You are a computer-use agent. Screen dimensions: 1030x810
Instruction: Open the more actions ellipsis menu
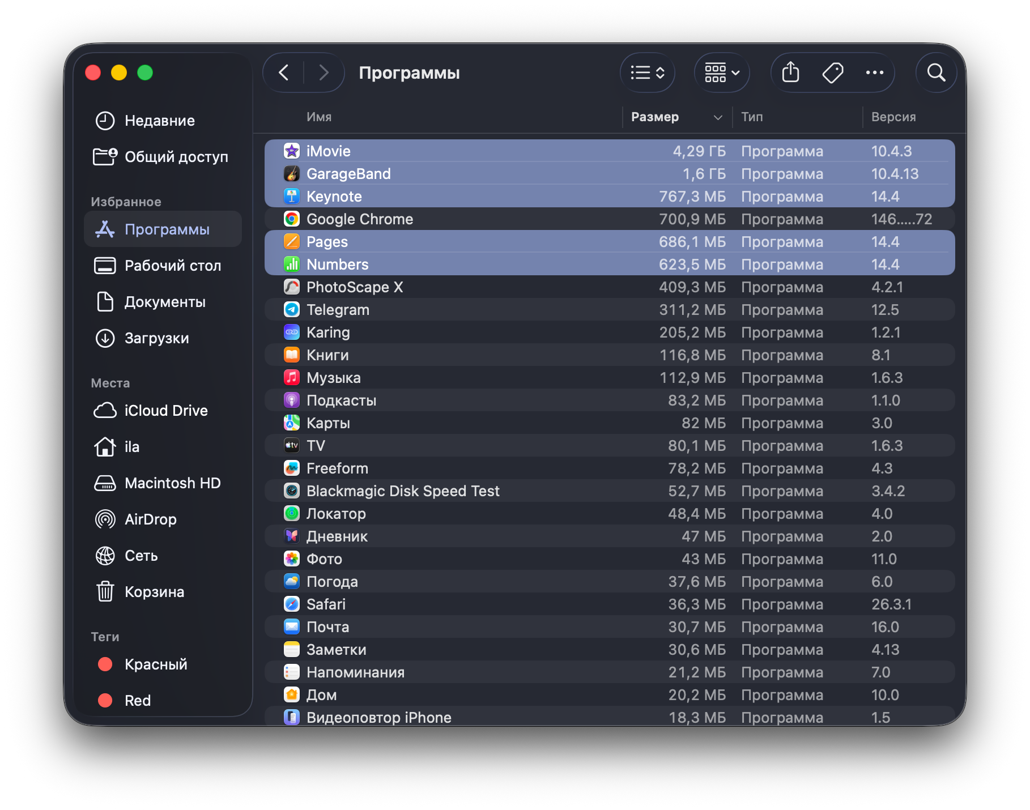coord(874,73)
